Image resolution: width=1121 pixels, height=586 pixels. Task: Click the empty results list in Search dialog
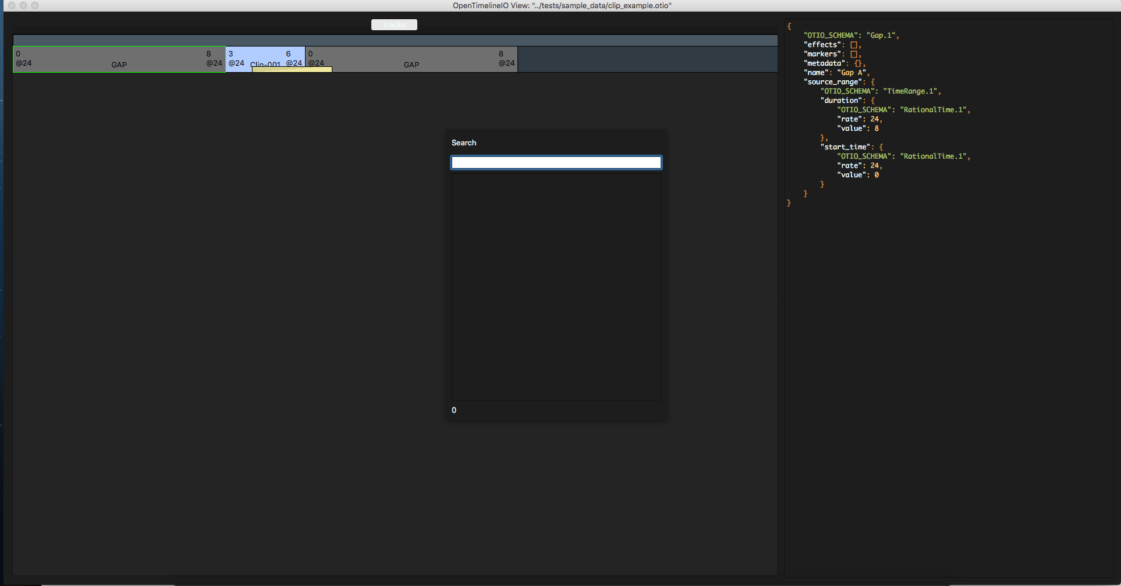point(556,285)
